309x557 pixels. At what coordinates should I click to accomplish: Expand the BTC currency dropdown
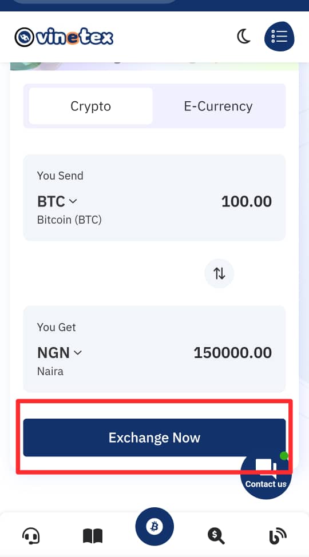click(57, 201)
